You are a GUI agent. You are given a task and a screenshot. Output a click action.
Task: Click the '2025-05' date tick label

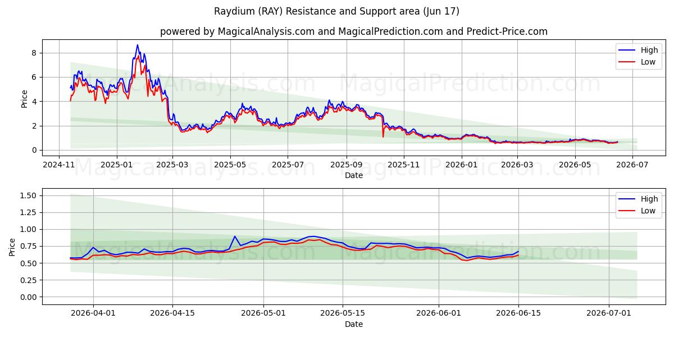[x=230, y=165]
